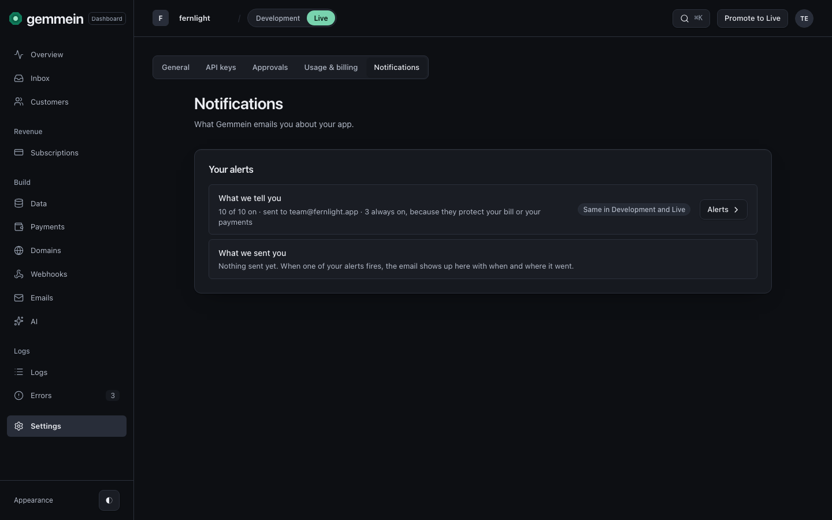Toggle the Appearance theme button

point(109,500)
